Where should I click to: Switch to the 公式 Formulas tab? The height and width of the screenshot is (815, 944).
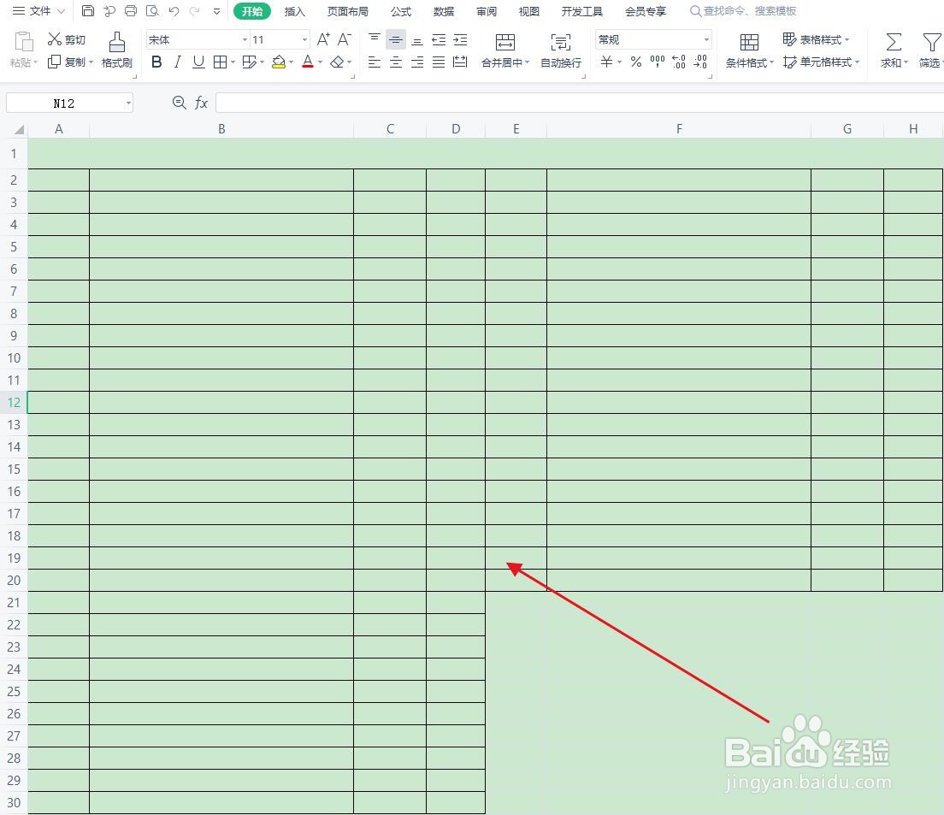coord(401,11)
